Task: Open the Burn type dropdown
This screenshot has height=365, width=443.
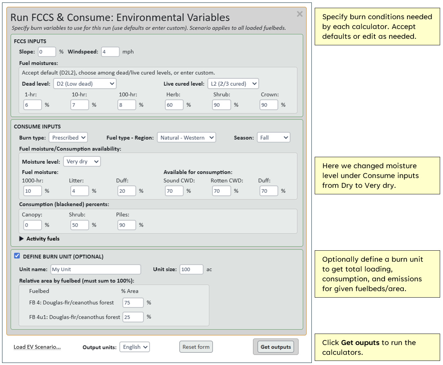Action: 68,138
